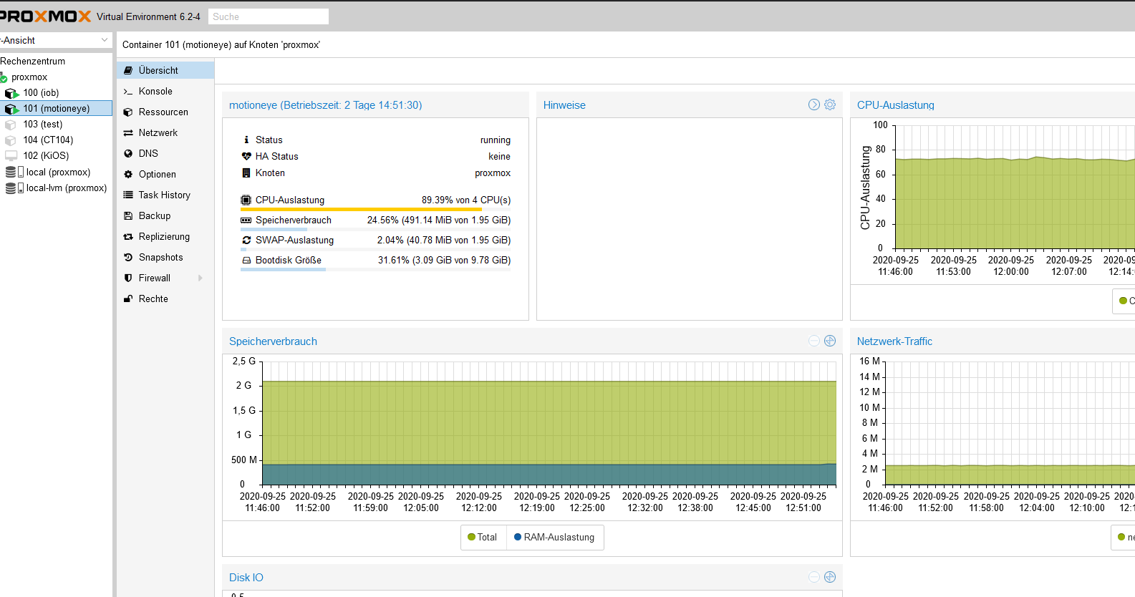
Task: Click the Disk IO chart zoom icon
Action: (x=830, y=577)
